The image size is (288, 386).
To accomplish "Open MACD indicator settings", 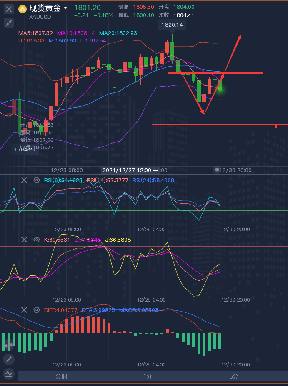I will [36, 310].
